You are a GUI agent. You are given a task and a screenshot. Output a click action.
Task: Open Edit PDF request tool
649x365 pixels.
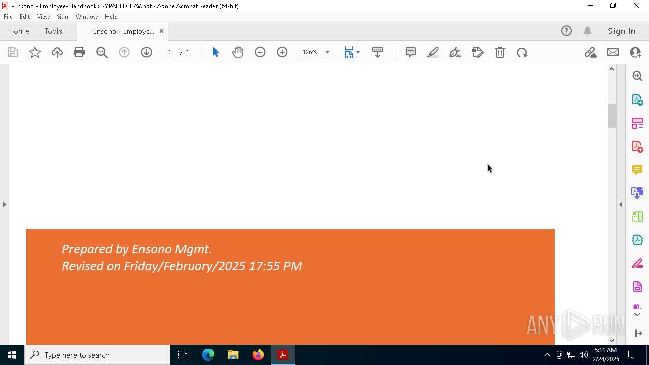click(478, 52)
